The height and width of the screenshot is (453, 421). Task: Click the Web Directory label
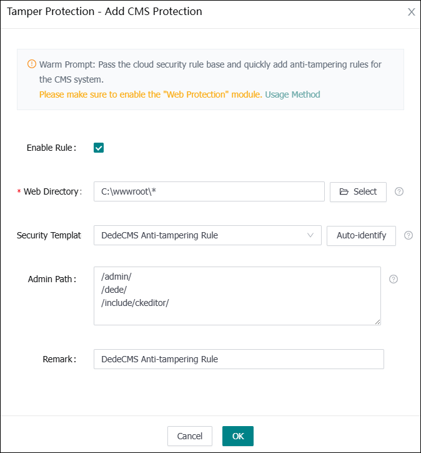(52, 191)
